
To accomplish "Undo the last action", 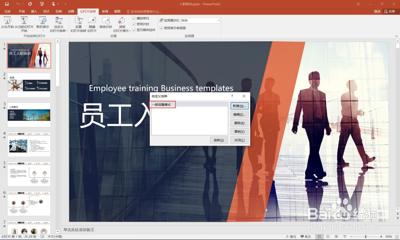I will (x=18, y=4).
